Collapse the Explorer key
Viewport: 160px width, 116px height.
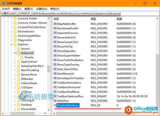click(x=11, y=44)
